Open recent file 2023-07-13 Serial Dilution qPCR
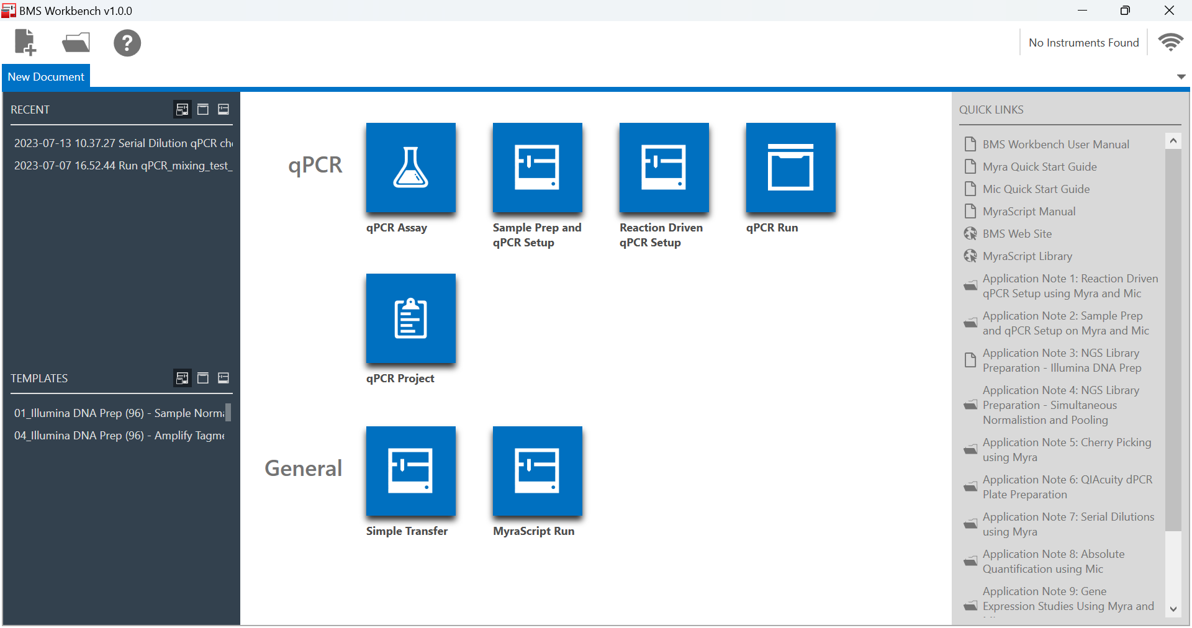 point(123,143)
